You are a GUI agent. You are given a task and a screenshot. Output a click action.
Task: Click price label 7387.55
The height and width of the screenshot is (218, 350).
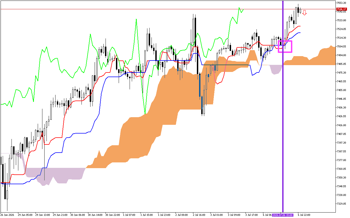coord(342,151)
